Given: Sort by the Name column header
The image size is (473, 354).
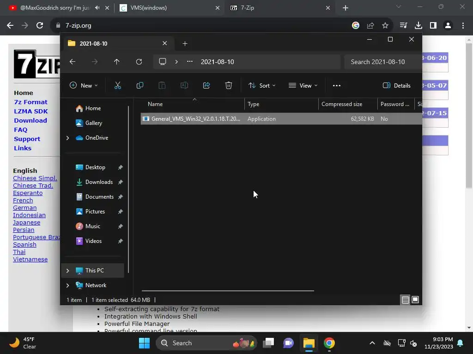Looking at the screenshot, I should click(193, 104).
